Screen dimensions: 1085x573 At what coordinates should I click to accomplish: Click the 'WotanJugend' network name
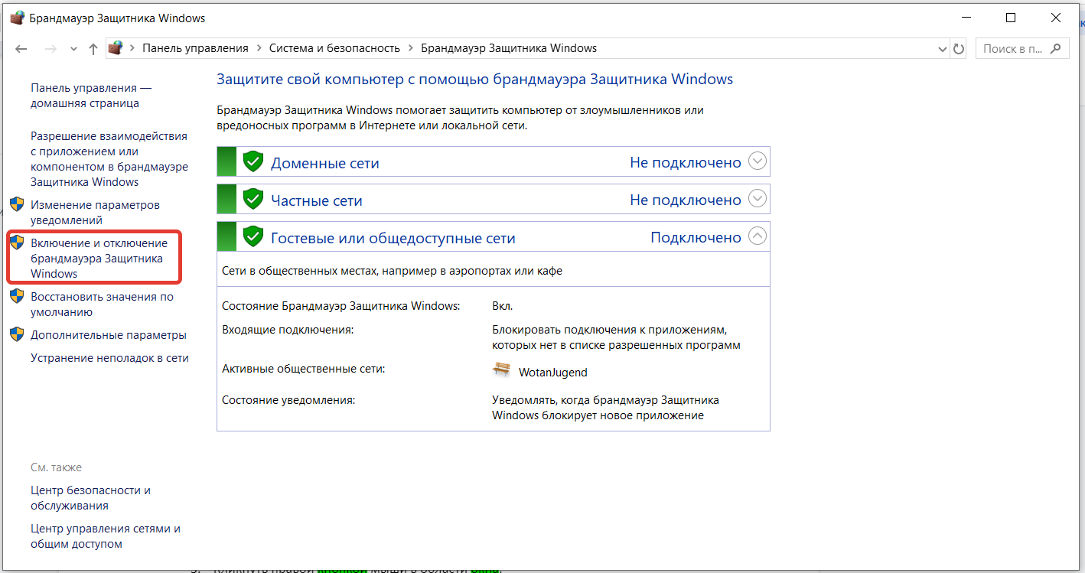click(553, 373)
